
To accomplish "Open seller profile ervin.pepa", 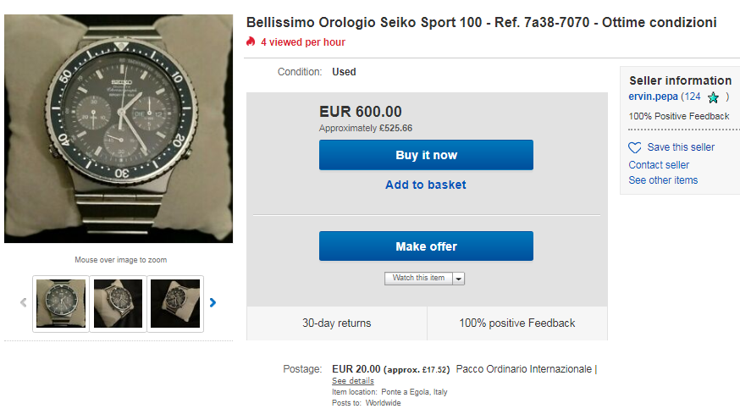I will (x=653, y=97).
